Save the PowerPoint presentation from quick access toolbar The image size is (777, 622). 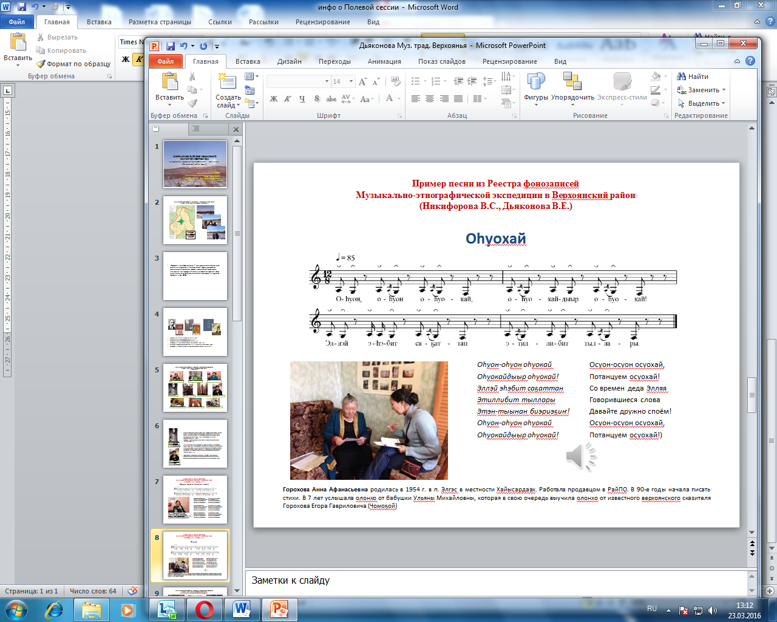point(170,46)
